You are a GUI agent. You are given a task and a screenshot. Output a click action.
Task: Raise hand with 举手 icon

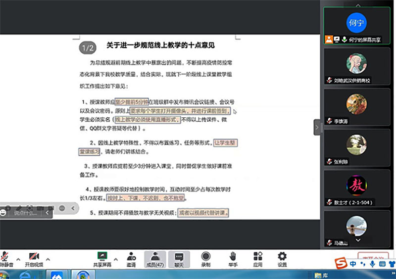click(232, 258)
